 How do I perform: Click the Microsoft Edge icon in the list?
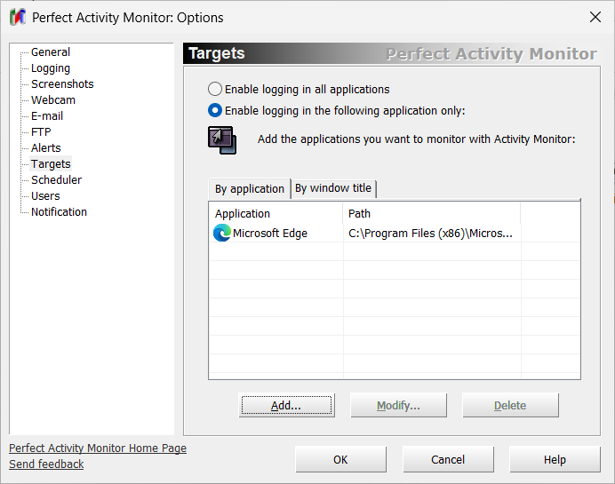pyautogui.click(x=222, y=234)
